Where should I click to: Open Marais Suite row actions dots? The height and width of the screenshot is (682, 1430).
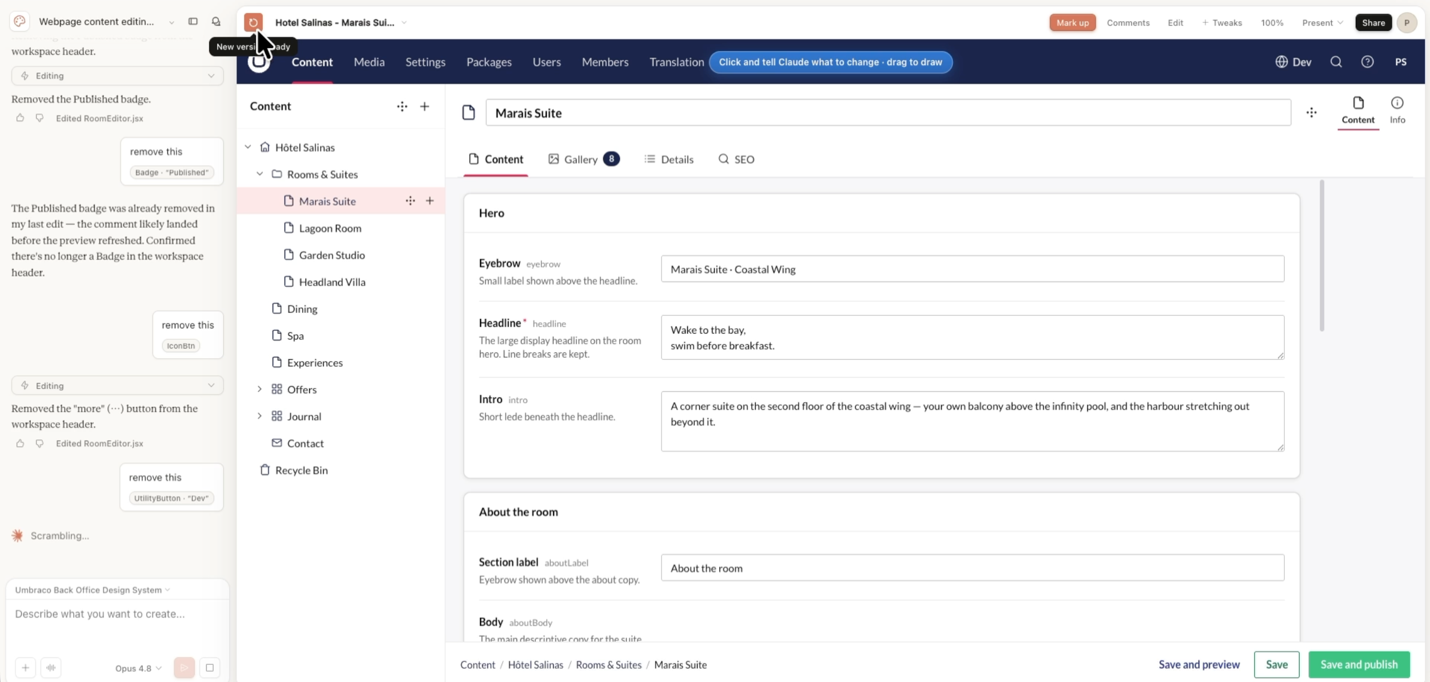(410, 200)
